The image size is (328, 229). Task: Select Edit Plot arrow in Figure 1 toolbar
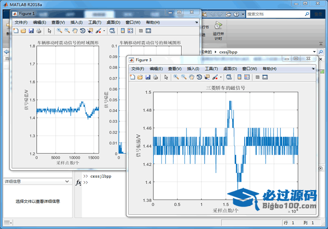(50, 31)
